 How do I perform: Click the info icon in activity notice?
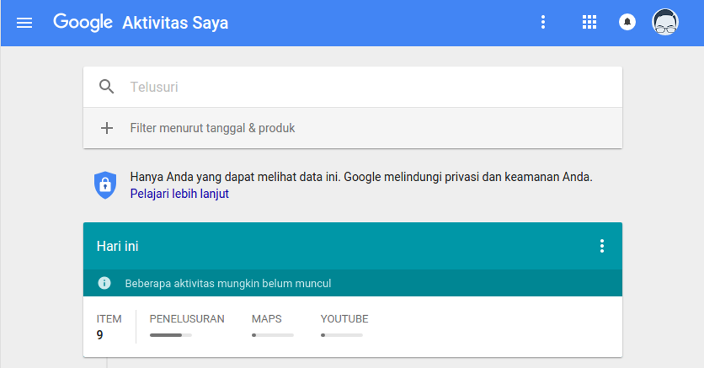[x=104, y=283]
